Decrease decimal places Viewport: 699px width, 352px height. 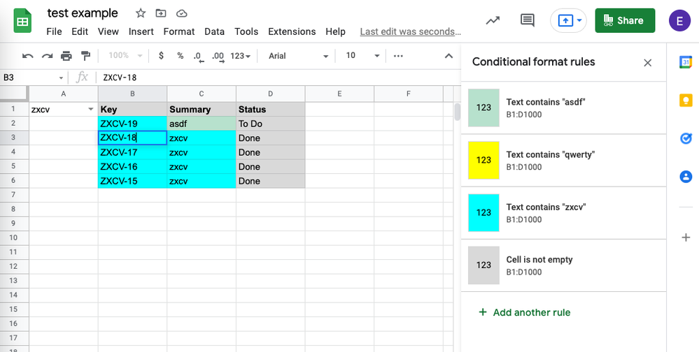[x=199, y=57]
